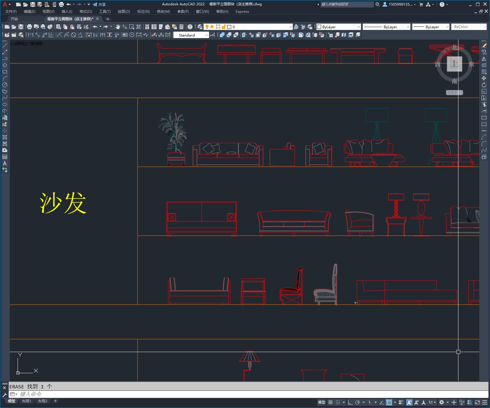Open the Express menu

click(242, 11)
